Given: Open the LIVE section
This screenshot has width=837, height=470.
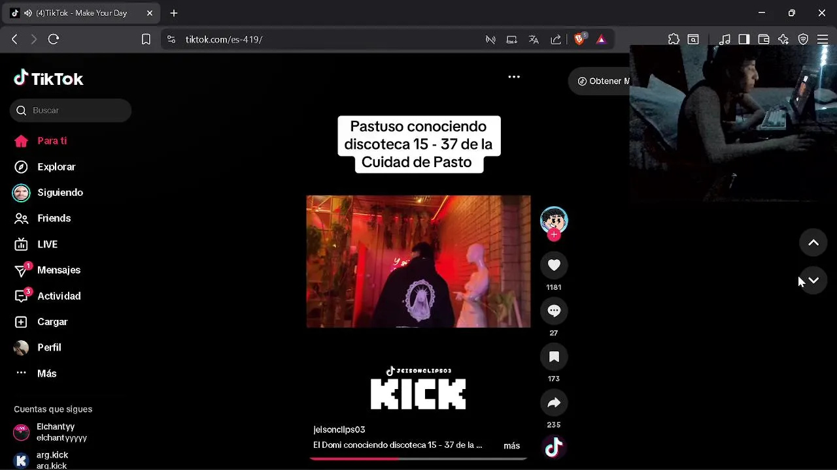Looking at the screenshot, I should pos(36,244).
